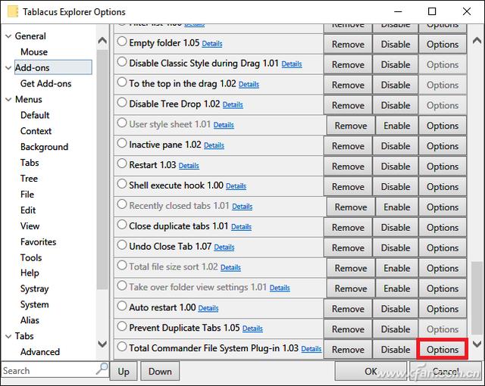Viewport: 485px width, 386px height.
Task: Select the Disable Tree Drop radio button
Action: tap(122, 102)
